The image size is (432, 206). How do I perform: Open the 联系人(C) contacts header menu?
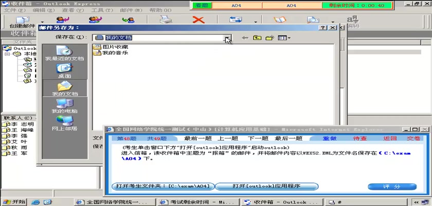point(18,118)
